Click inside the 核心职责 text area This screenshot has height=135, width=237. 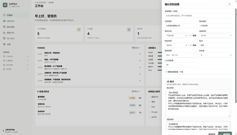click(198, 103)
